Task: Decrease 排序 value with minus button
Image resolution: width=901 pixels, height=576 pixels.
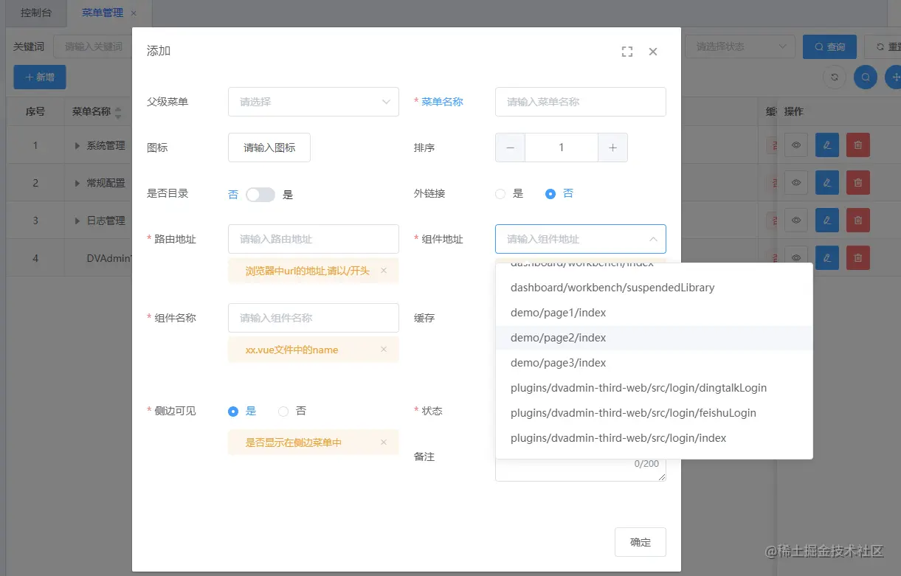Action: (510, 148)
